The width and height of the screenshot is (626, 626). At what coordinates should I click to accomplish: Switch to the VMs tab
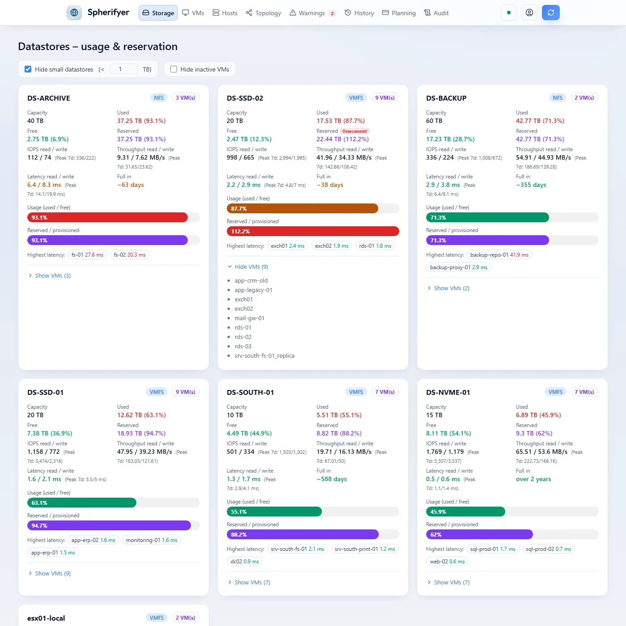click(193, 13)
